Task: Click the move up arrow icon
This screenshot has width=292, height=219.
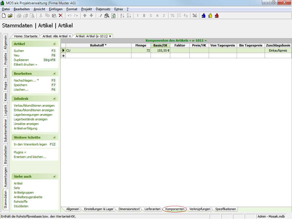Action: [85, 16]
